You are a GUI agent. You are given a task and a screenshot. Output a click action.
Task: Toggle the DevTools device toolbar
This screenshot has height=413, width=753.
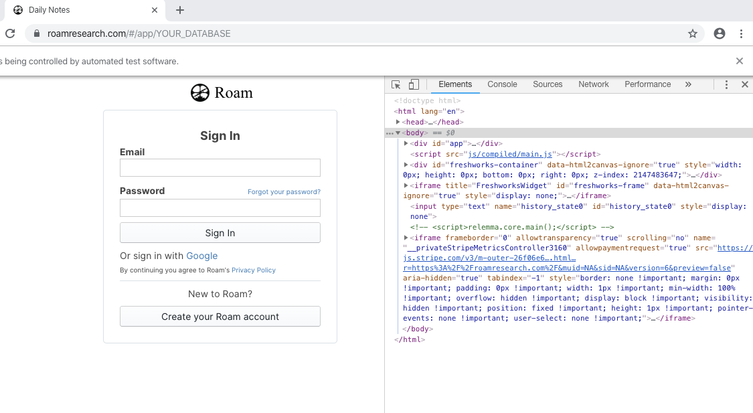click(414, 84)
